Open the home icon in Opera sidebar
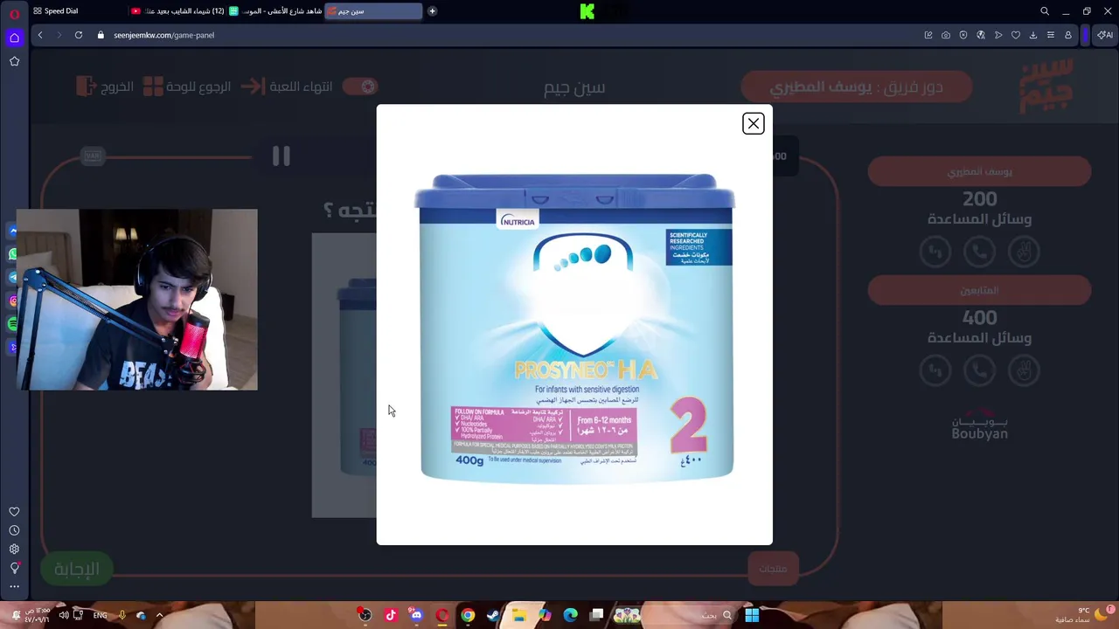 (x=14, y=38)
